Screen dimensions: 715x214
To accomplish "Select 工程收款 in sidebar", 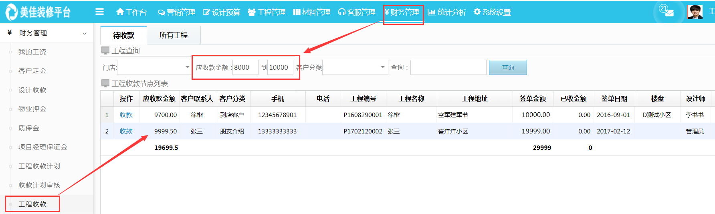I will (32, 204).
